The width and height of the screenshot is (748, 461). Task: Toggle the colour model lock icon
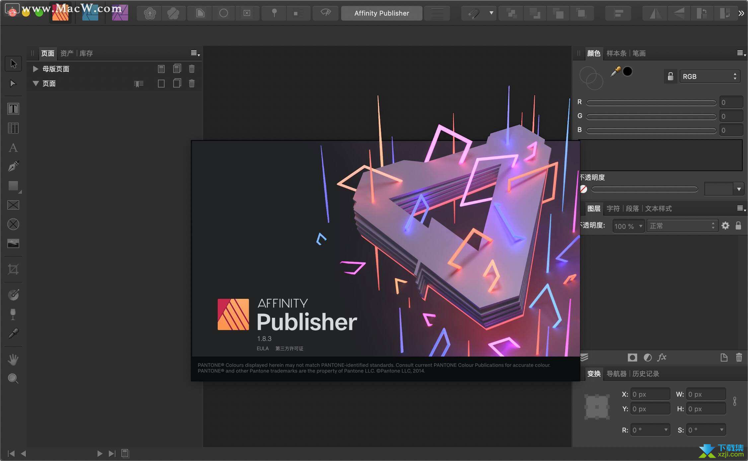[x=670, y=76]
